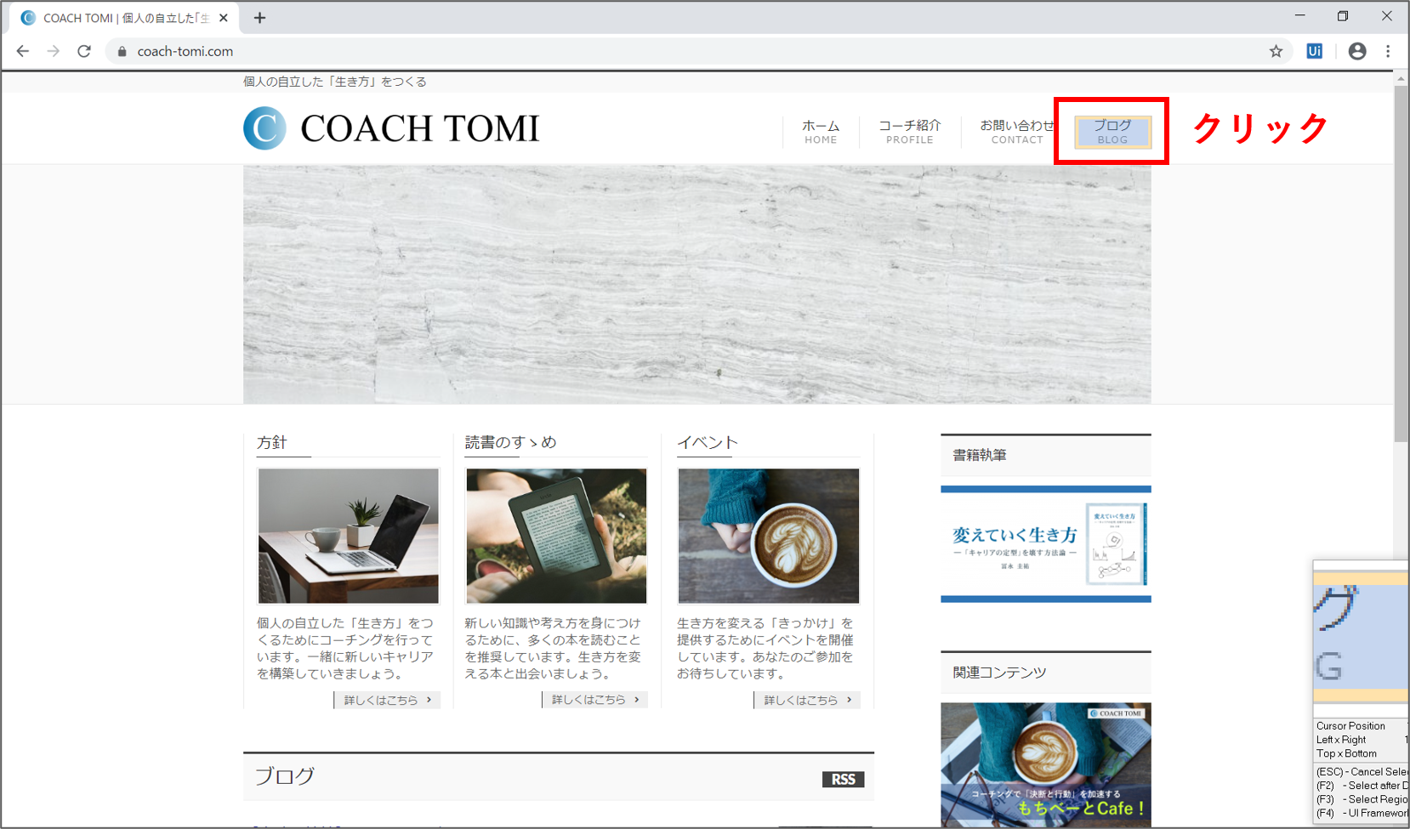The image size is (1410, 829).
Task: Select the ブログ BLOG menu item
Action: [1112, 132]
